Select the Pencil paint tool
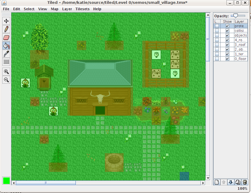 [x=6, y=29]
